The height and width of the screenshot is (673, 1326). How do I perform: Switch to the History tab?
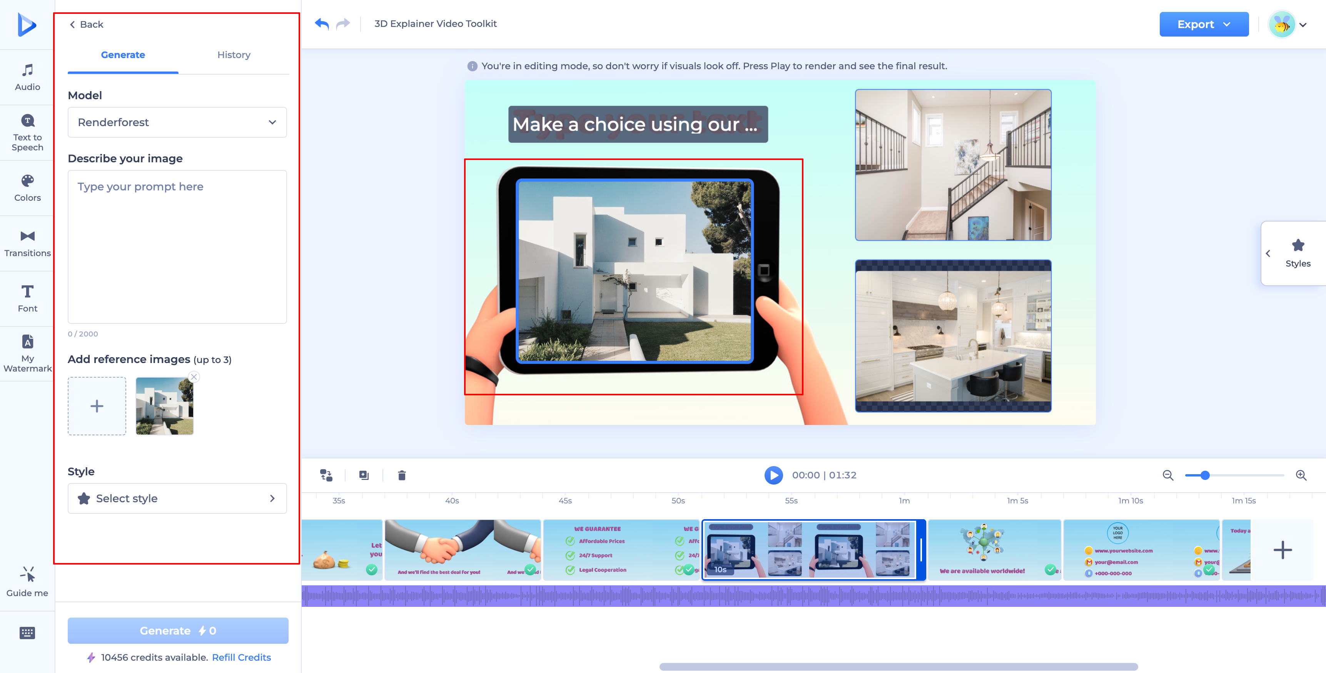point(234,55)
